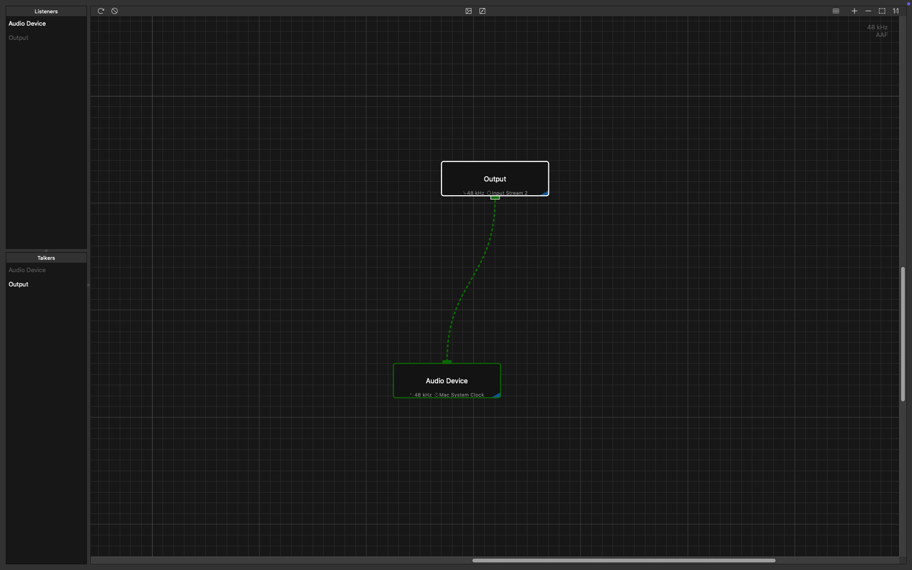The image size is (912, 570).
Task: Reset zoom with the 1:1 icon
Action: coord(895,11)
